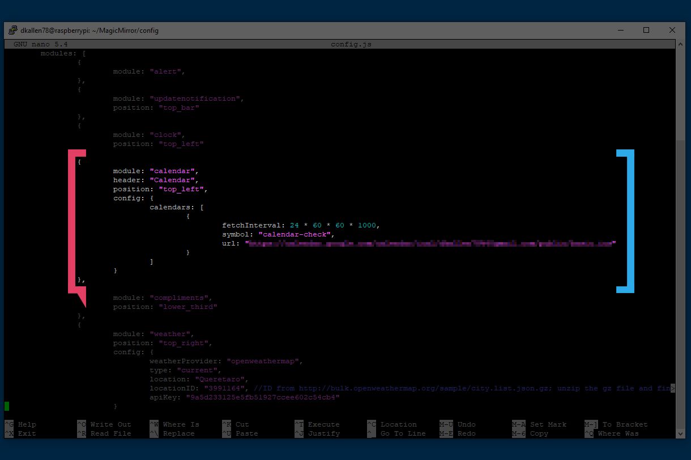Click the Go To Line shortcut
Viewport: 691px width, 460px height.
tap(396, 433)
